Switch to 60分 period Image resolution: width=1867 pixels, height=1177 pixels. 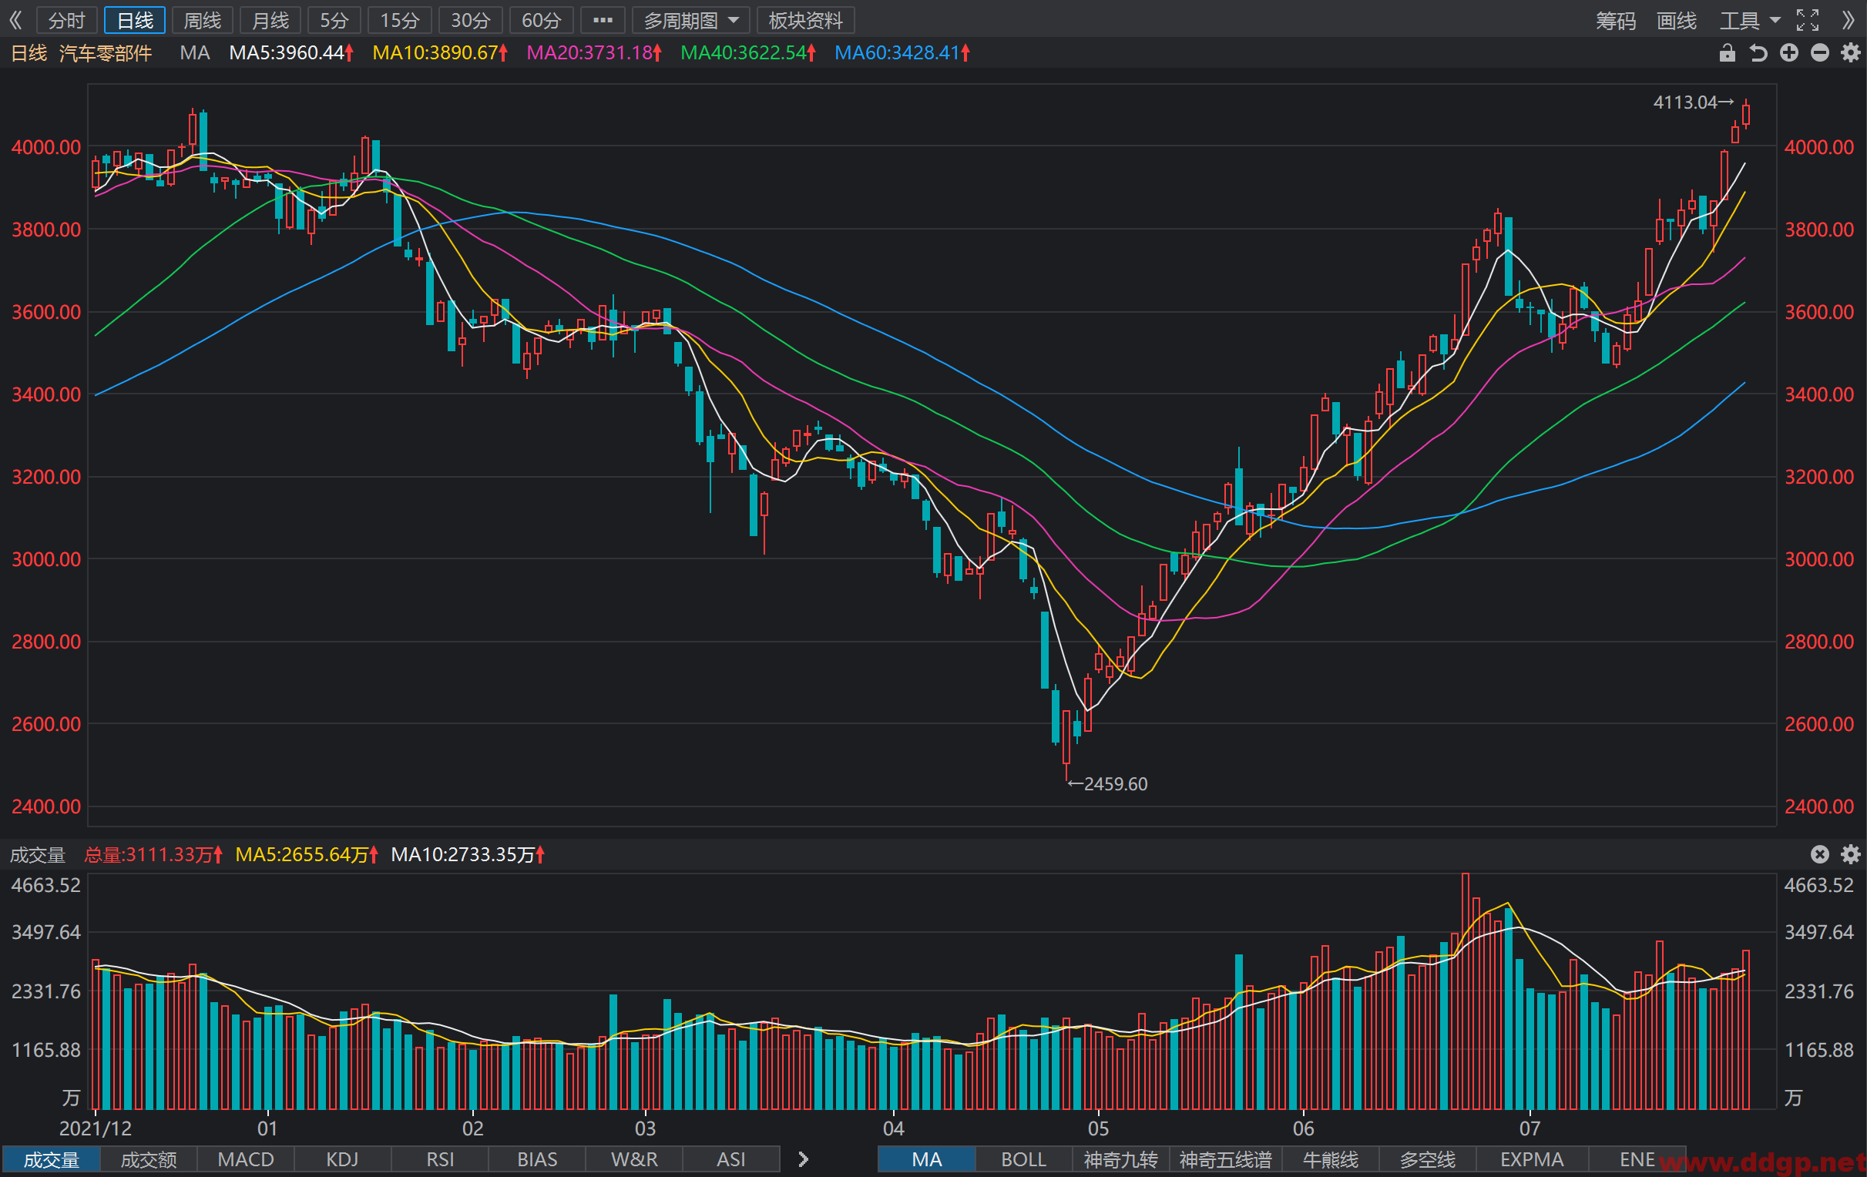pyautogui.click(x=541, y=20)
